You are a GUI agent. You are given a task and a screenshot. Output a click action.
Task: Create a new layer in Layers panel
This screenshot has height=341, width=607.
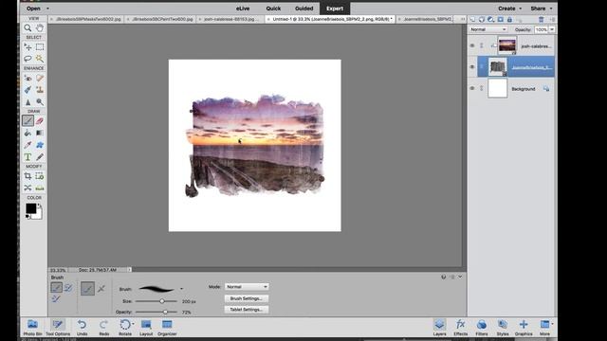472,19
